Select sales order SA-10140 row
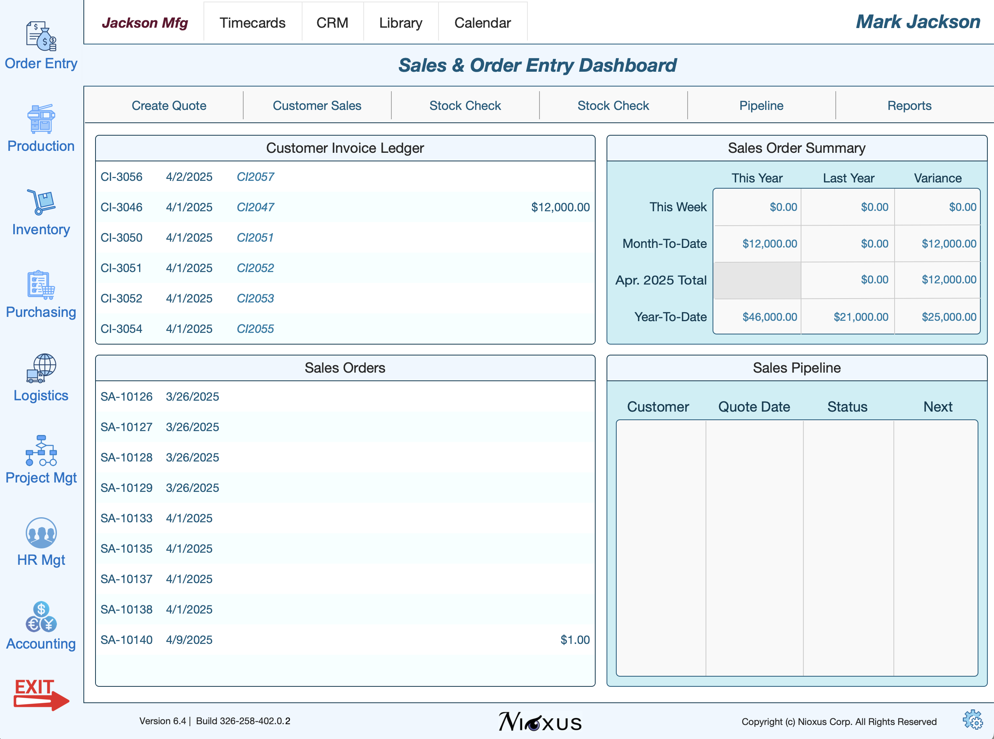Viewport: 994px width, 739px height. coord(345,640)
